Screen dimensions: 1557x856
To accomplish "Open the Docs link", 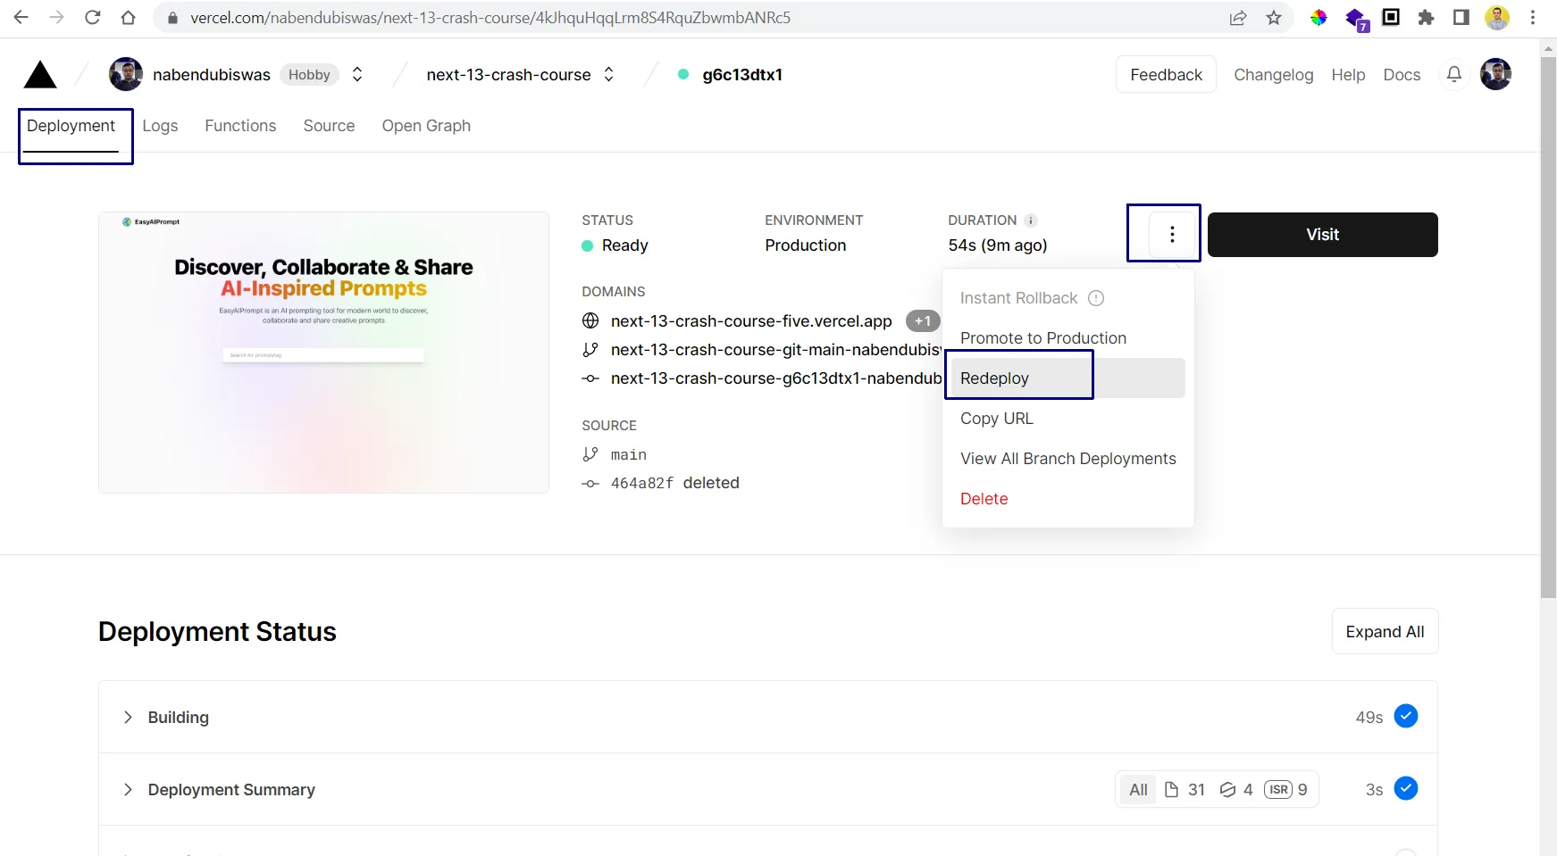I will click(x=1402, y=75).
